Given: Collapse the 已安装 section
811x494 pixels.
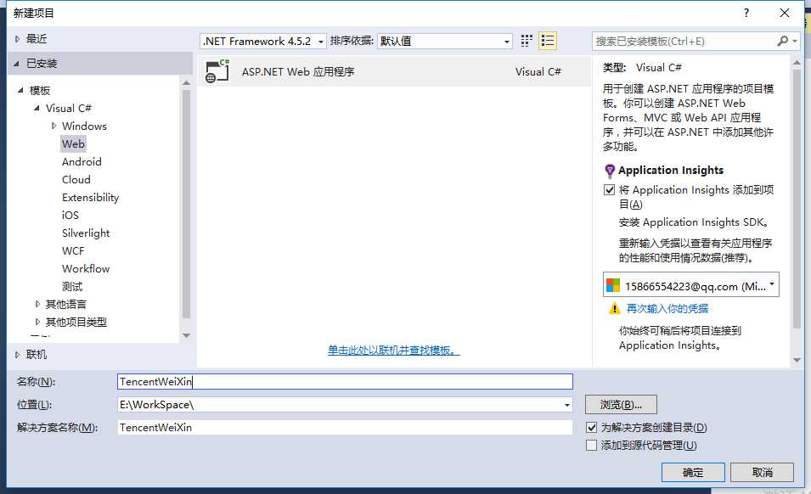Looking at the screenshot, I should tap(16, 64).
